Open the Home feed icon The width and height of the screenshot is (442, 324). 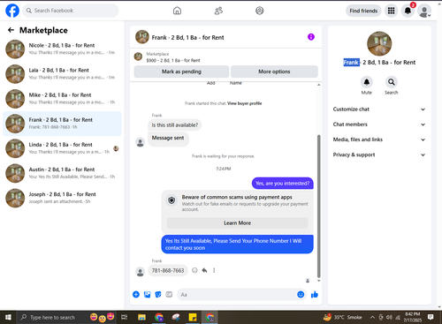coord(177,11)
